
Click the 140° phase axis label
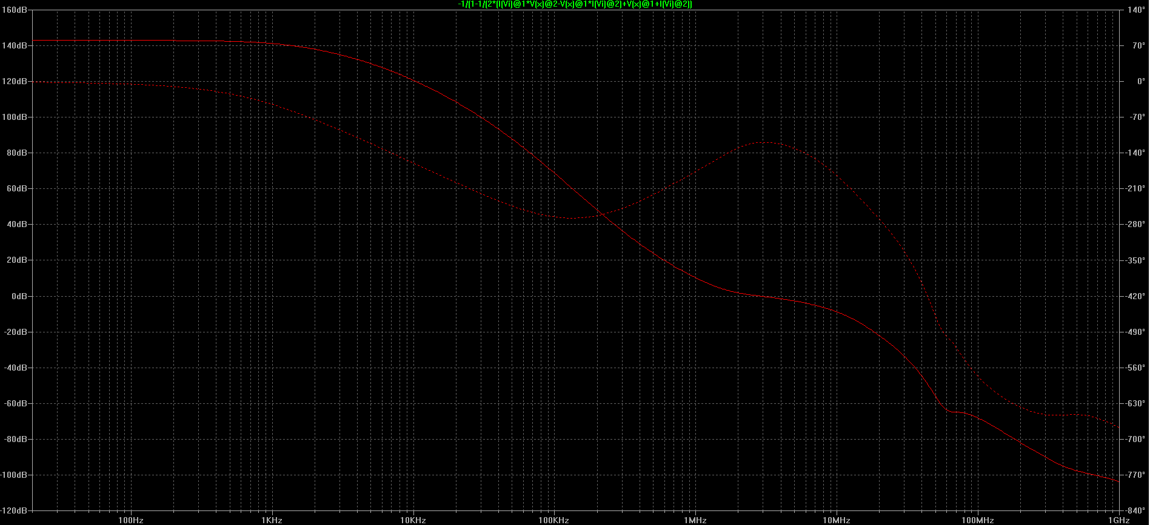coord(1137,10)
